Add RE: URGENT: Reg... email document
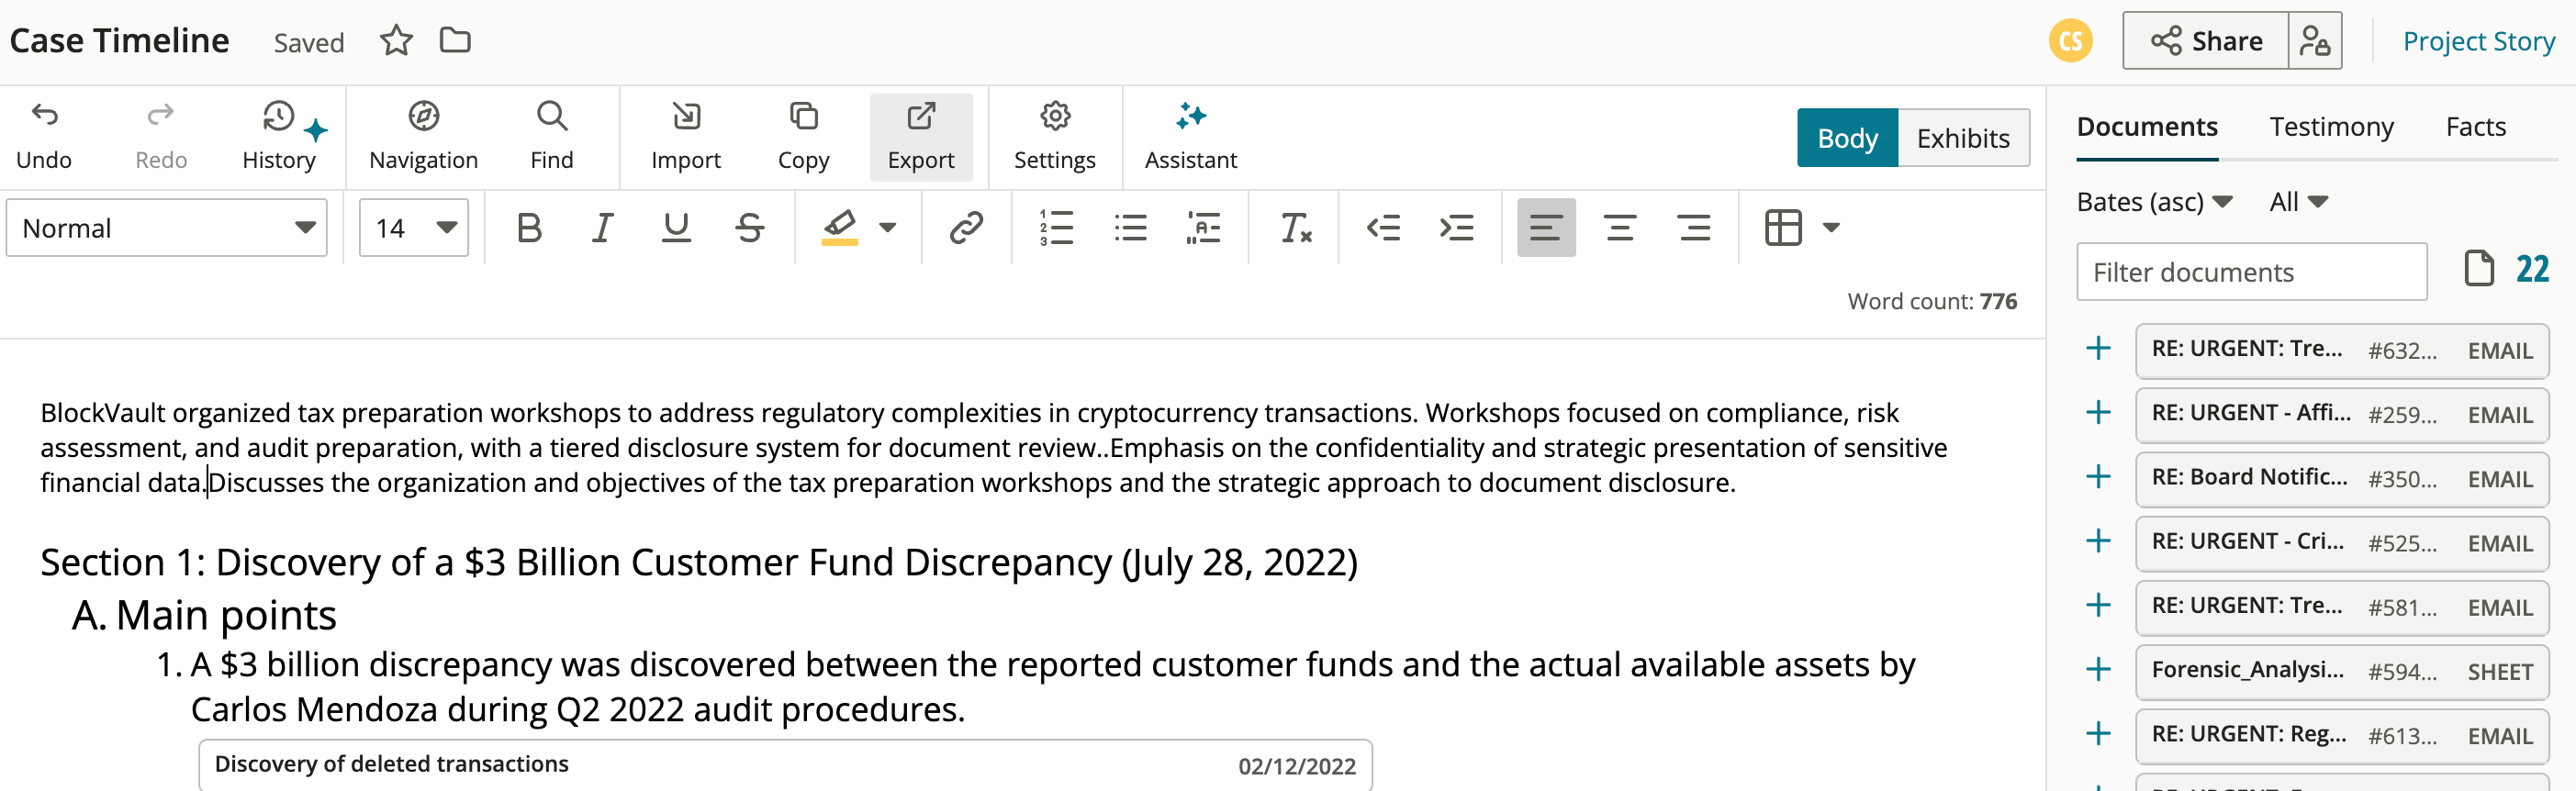 (2098, 734)
